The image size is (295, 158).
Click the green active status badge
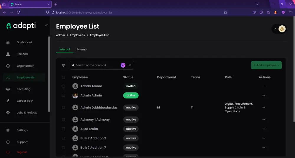click(131, 96)
